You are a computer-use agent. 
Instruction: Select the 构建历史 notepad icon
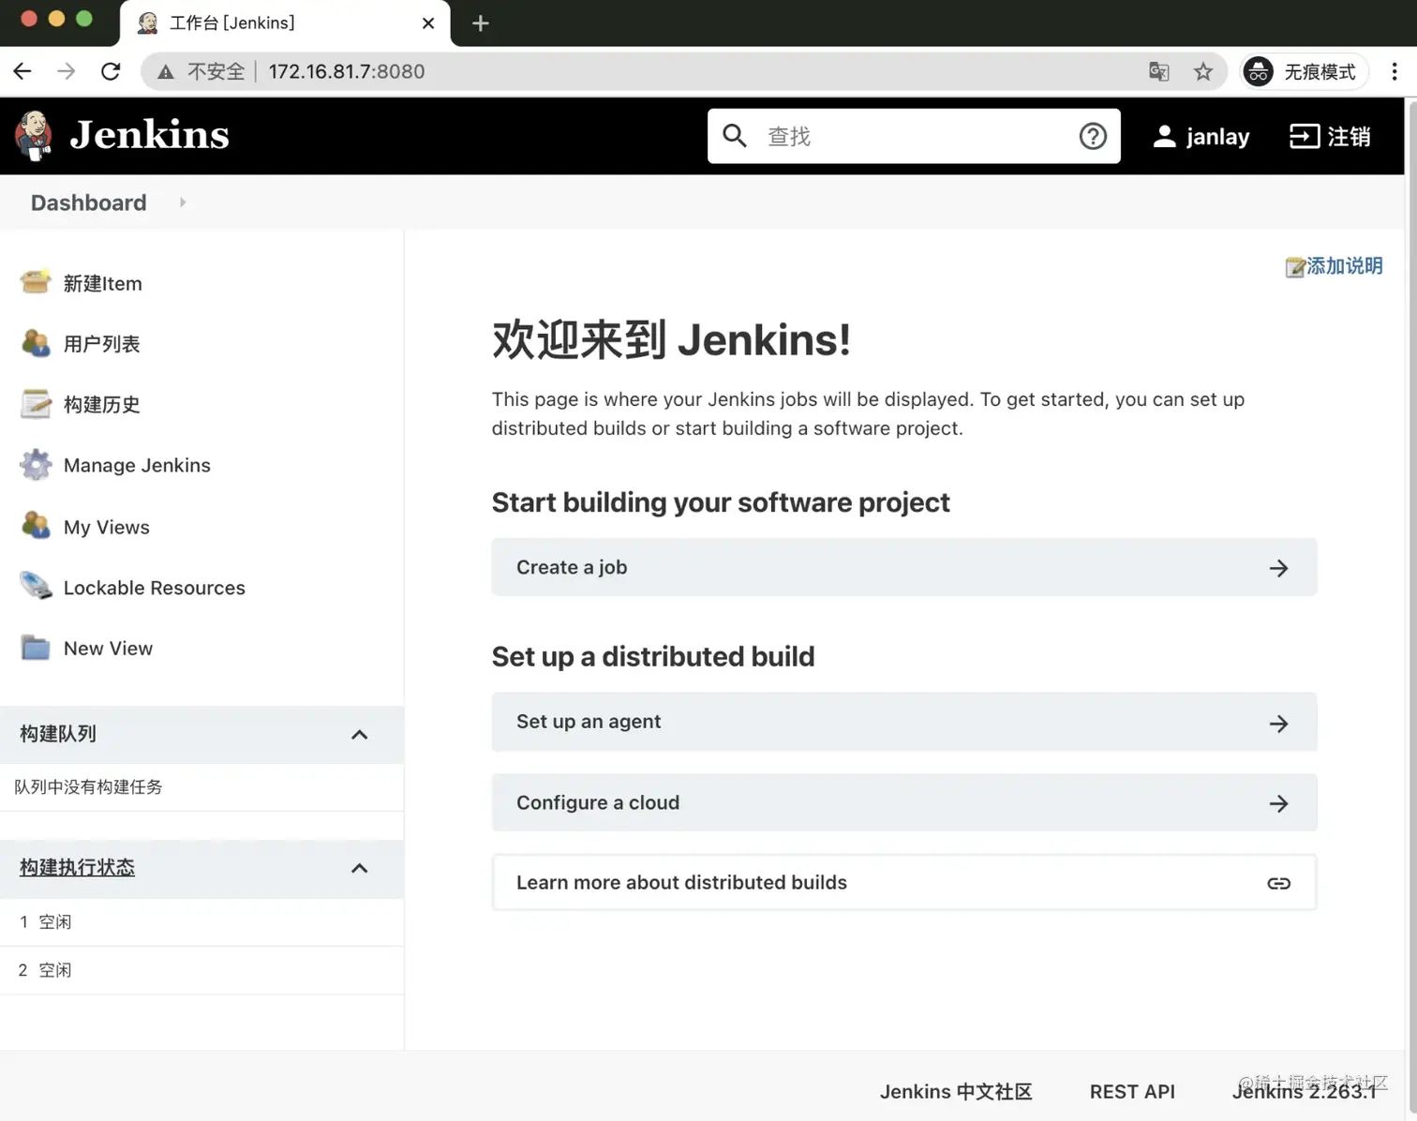click(x=35, y=404)
